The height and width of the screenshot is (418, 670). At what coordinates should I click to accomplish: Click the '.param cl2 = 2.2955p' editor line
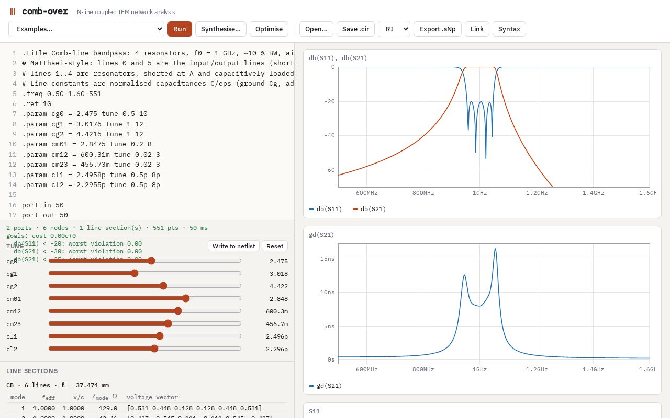pyautogui.click(x=91, y=185)
